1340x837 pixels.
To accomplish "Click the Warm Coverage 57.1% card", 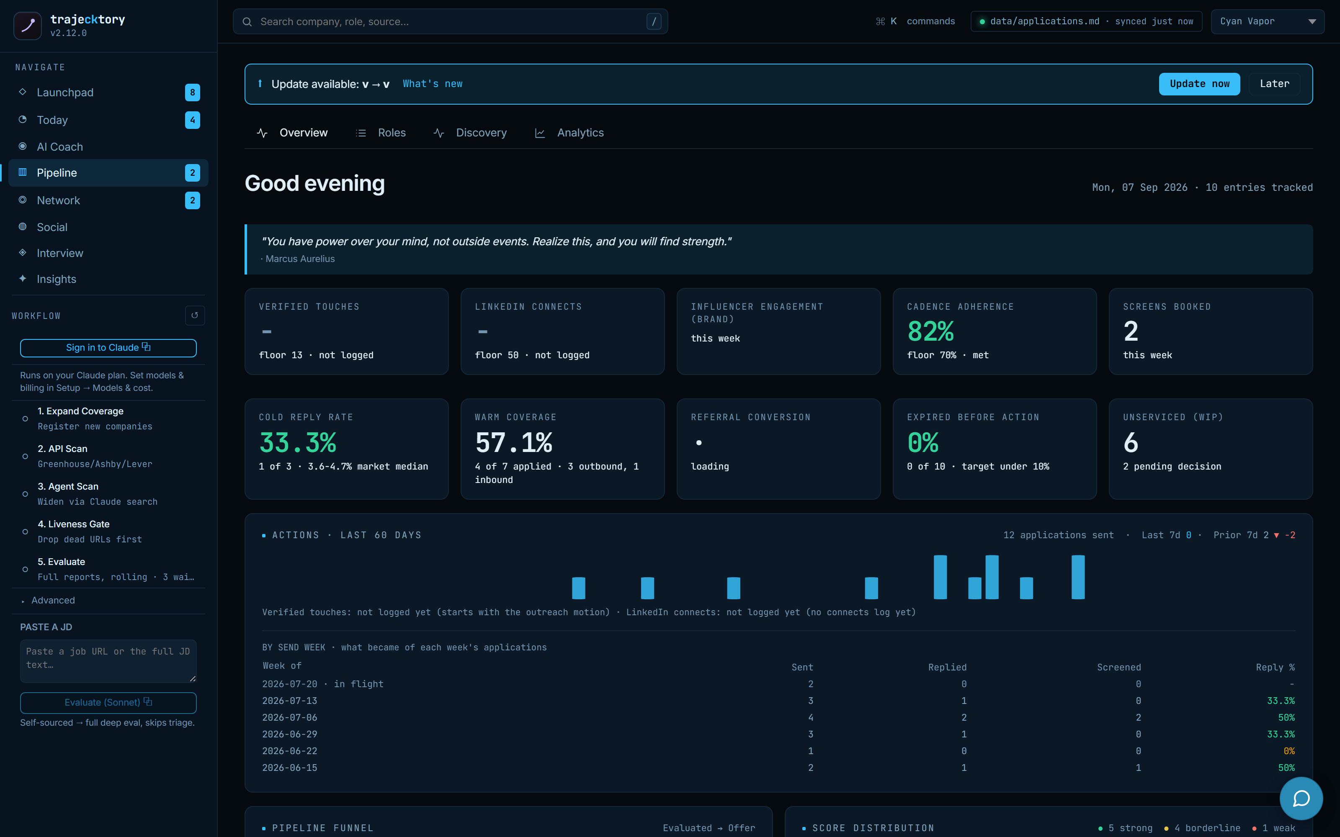I will pos(562,449).
